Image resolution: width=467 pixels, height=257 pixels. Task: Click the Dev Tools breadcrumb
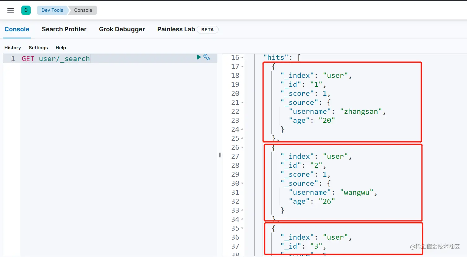coord(52,10)
